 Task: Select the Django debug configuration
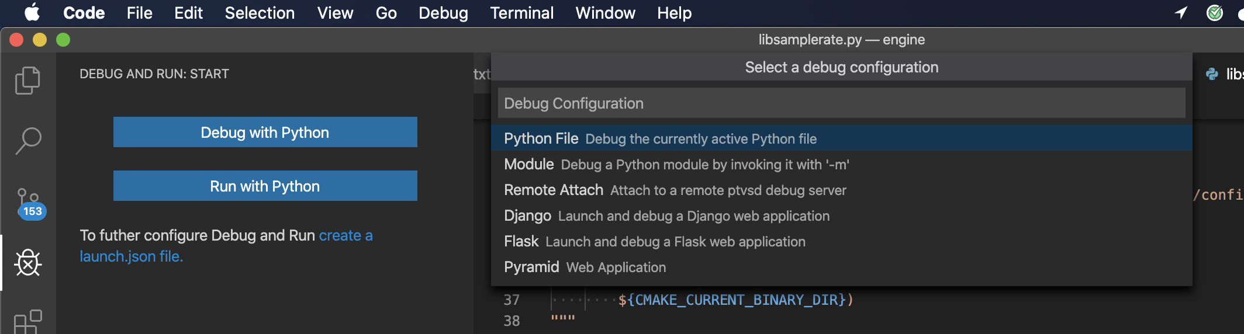841,215
